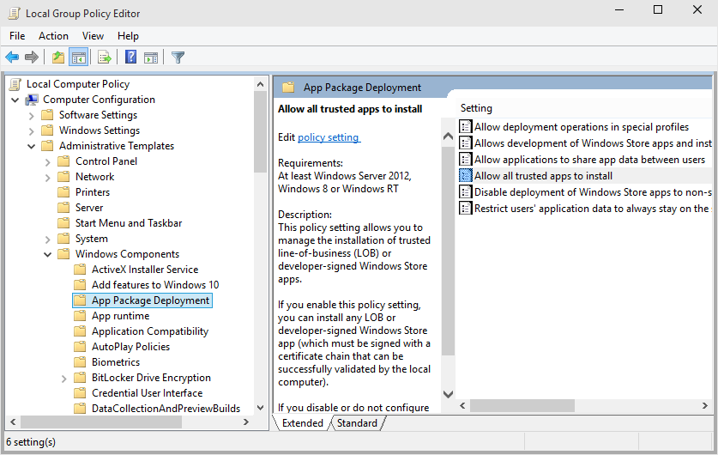Click the policy setting link
This screenshot has height=455, width=718.
[329, 137]
